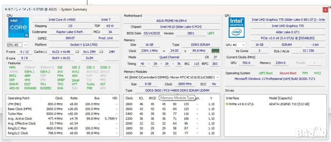Viewport: 331px width, 142px height.
Task: Select the ADATA LEGEND 710 drive entry
Action: click(x=289, y=104)
